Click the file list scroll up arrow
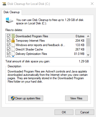The image size is (96, 117). pyautogui.click(x=88, y=36)
